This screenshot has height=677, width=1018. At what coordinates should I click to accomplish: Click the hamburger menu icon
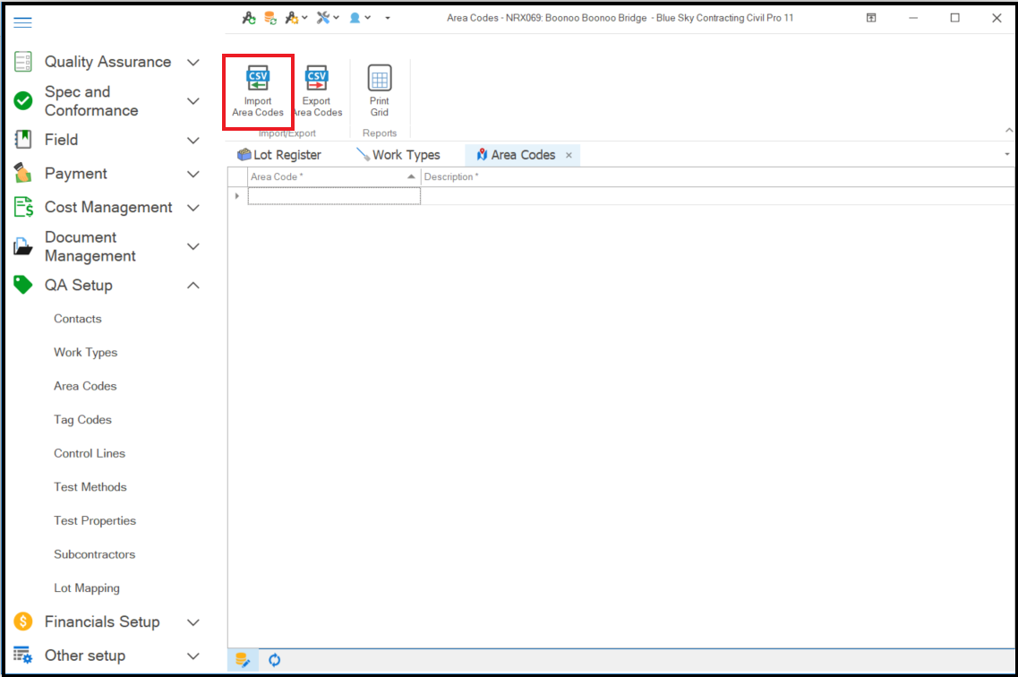tap(22, 22)
